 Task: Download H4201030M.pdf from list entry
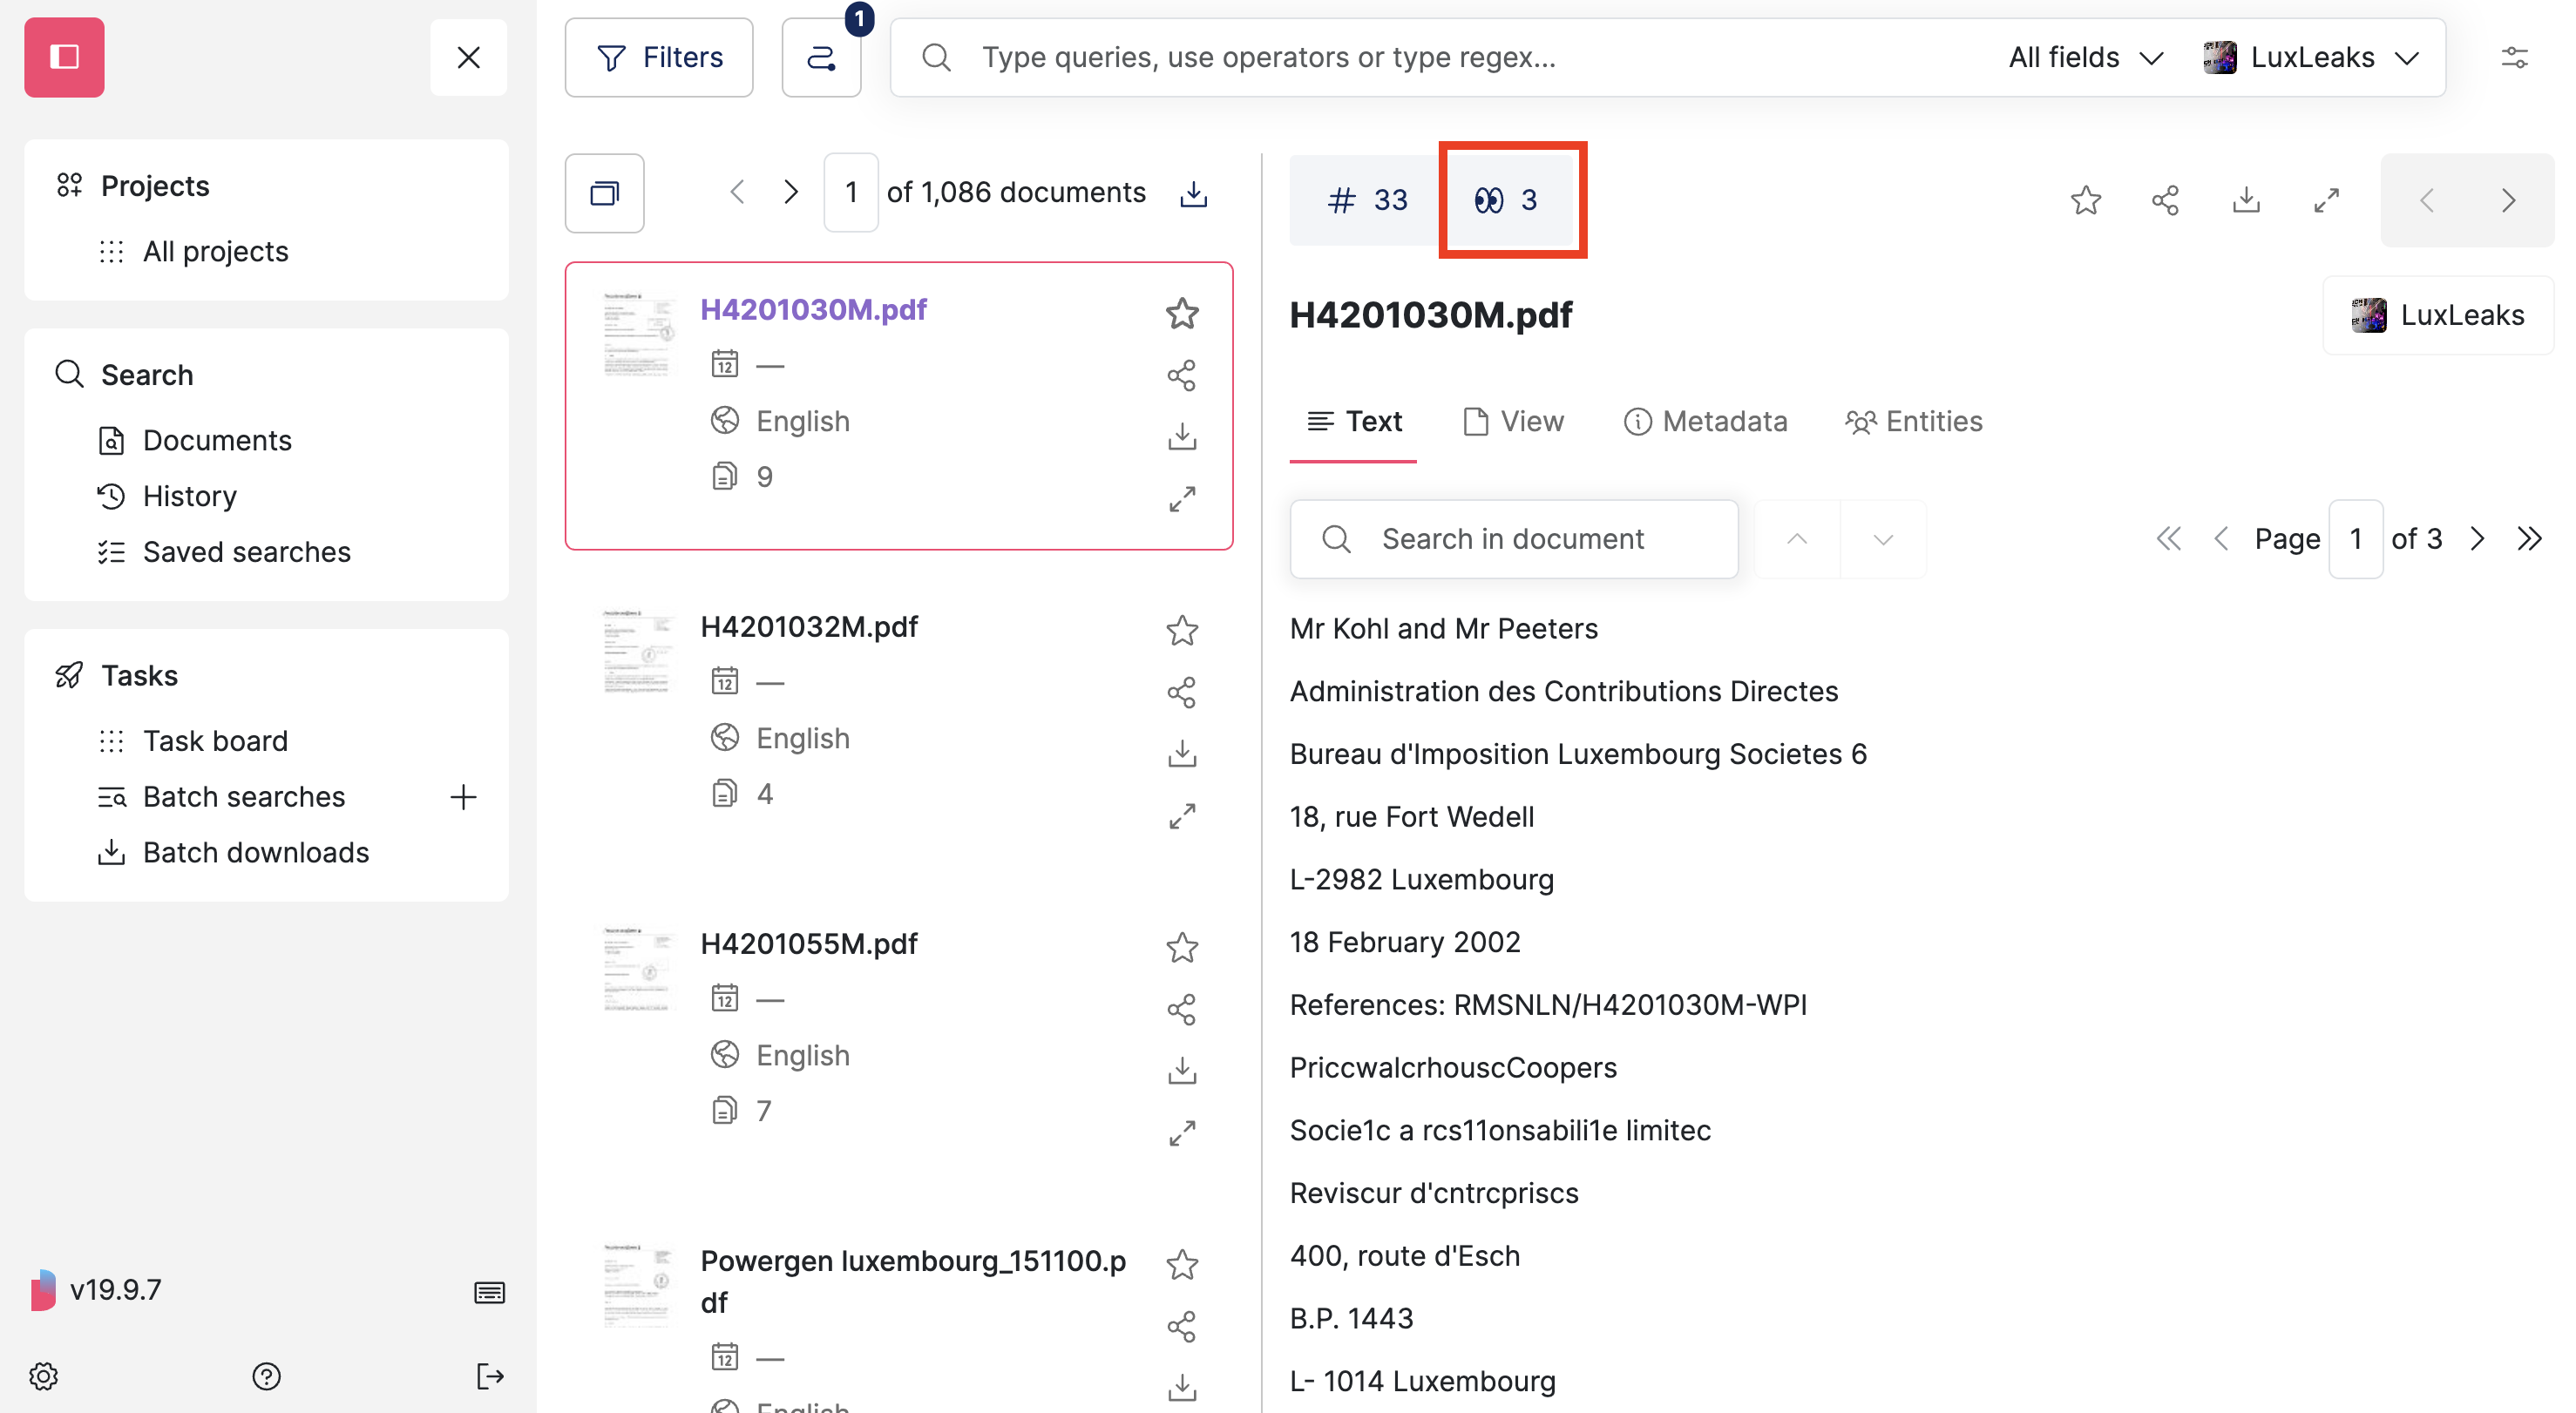click(x=1182, y=436)
